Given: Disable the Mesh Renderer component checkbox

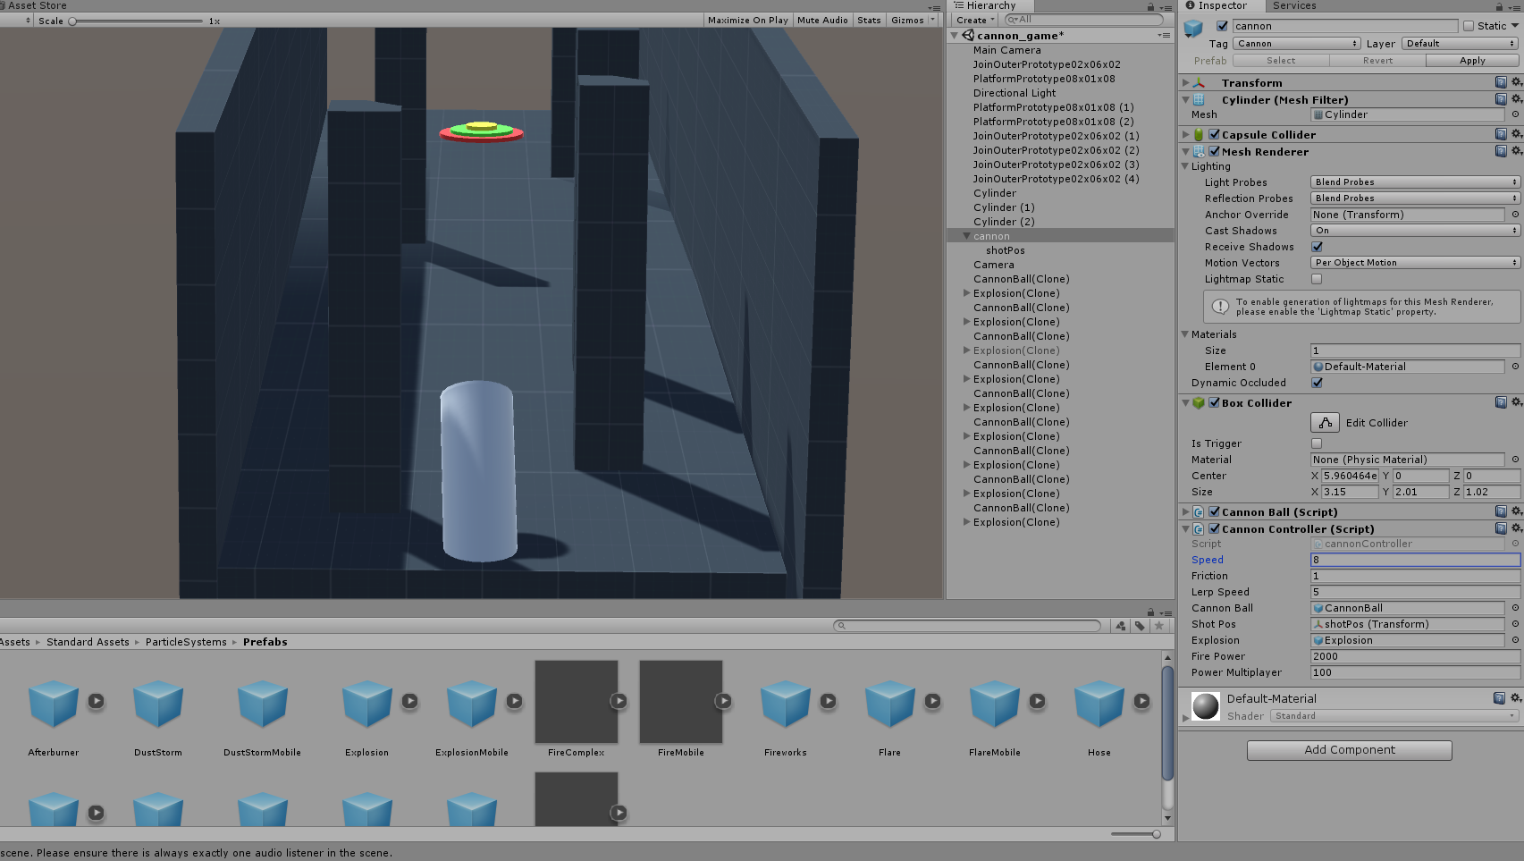Looking at the screenshot, I should [1214, 152].
